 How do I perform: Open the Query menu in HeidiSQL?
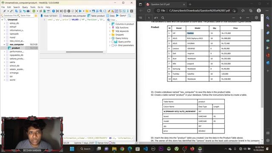pyautogui.click(x=25, y=7)
